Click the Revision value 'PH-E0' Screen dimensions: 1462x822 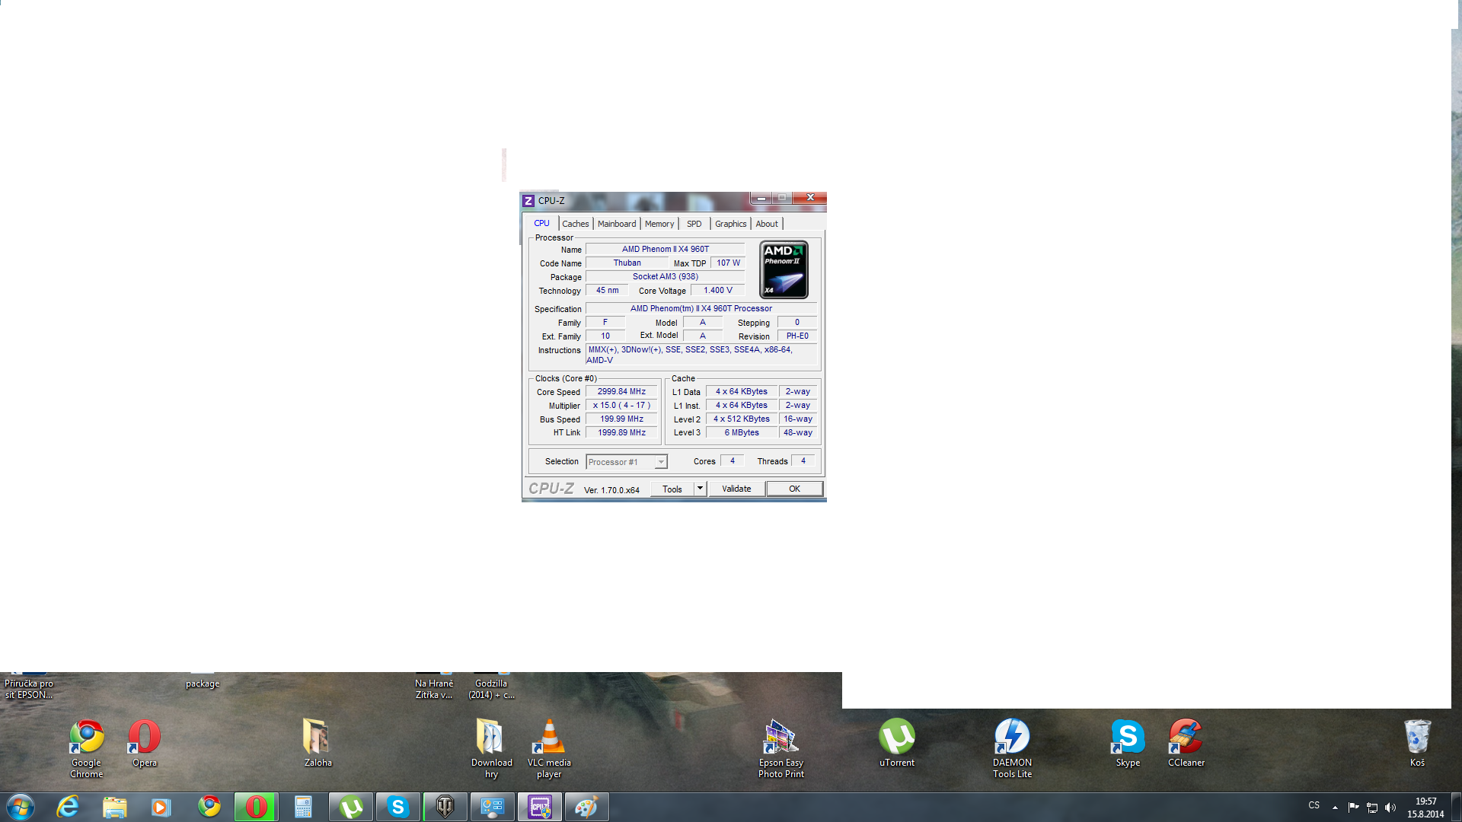pos(797,336)
